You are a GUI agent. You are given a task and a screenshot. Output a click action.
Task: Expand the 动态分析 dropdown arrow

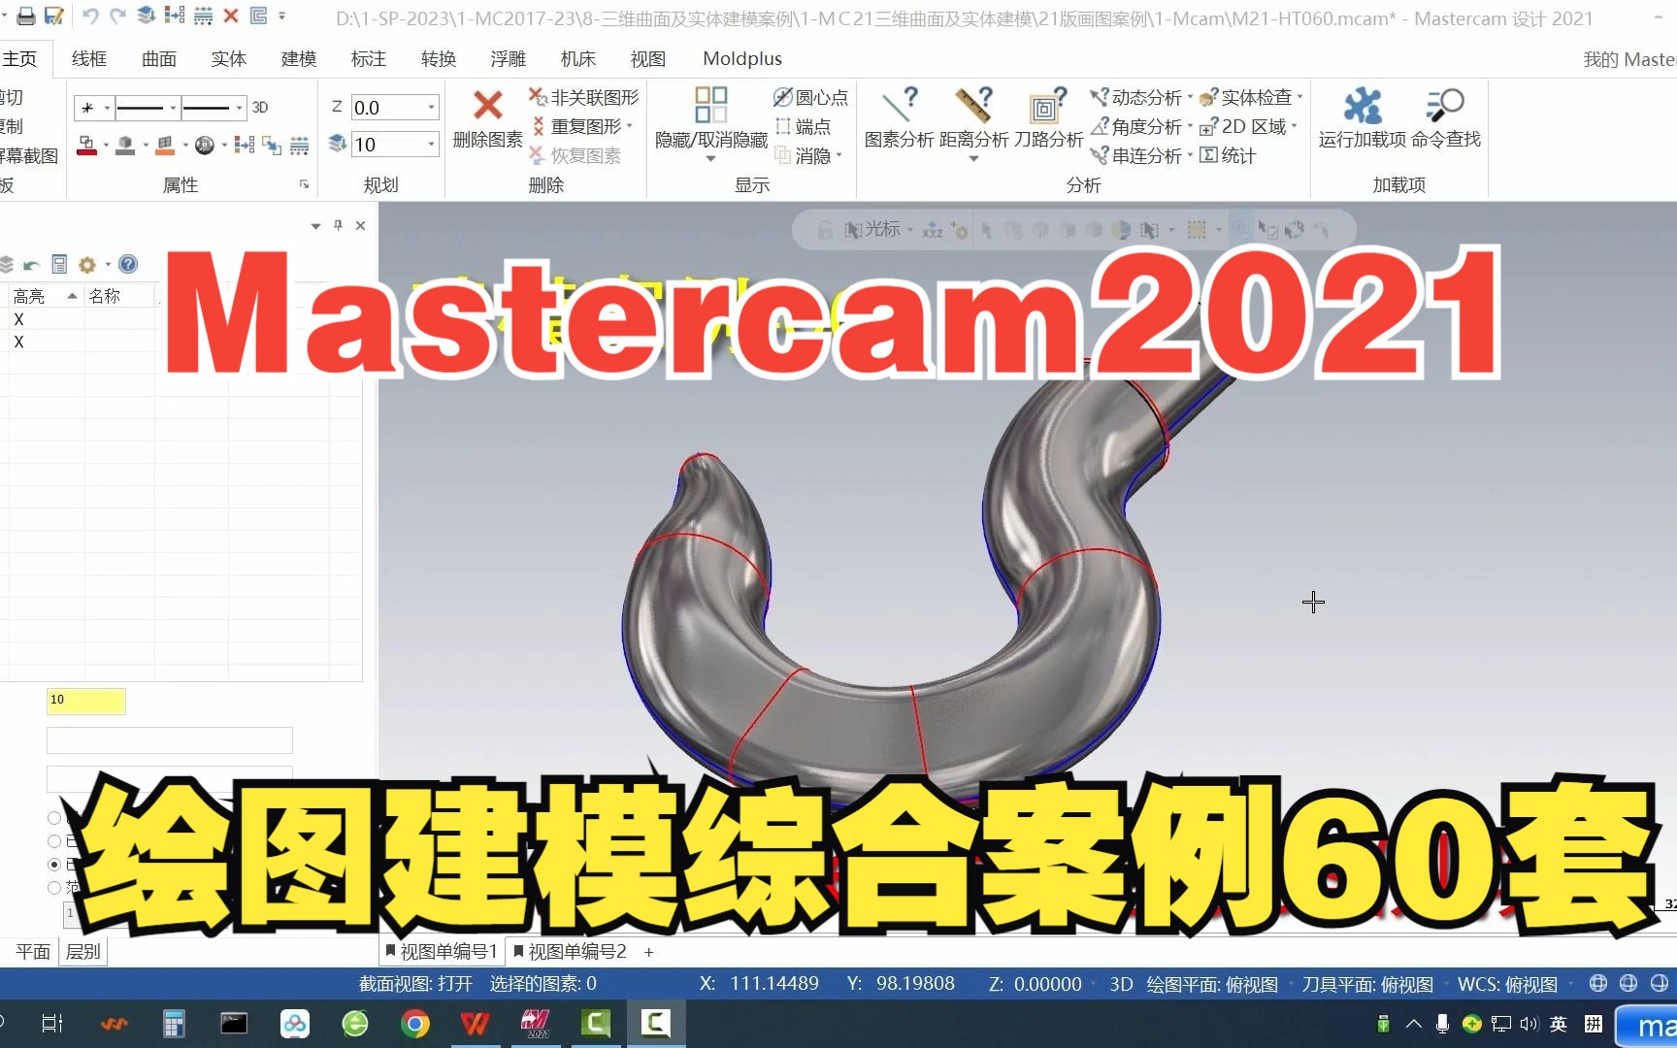[1190, 97]
